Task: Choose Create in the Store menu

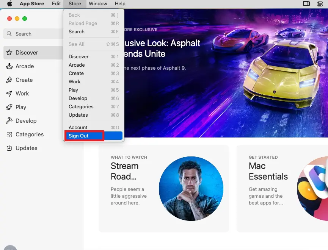Action: (x=94, y=73)
